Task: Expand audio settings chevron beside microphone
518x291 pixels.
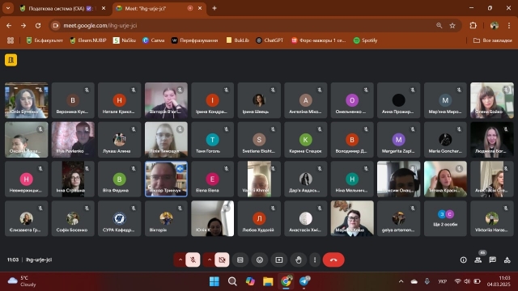Action: 180,260
